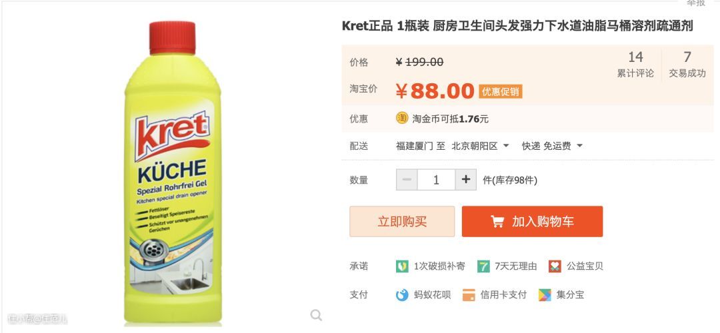Increase quantity with the plus button
The width and height of the screenshot is (720, 333).
(465, 180)
